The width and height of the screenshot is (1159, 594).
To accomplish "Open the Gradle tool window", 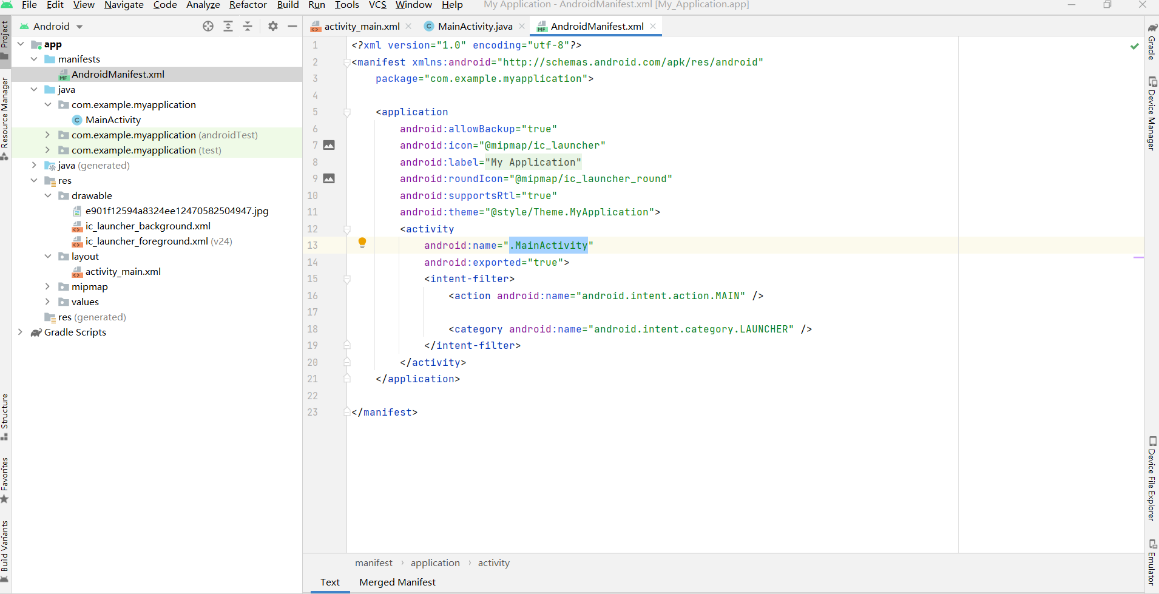I will (x=1152, y=41).
